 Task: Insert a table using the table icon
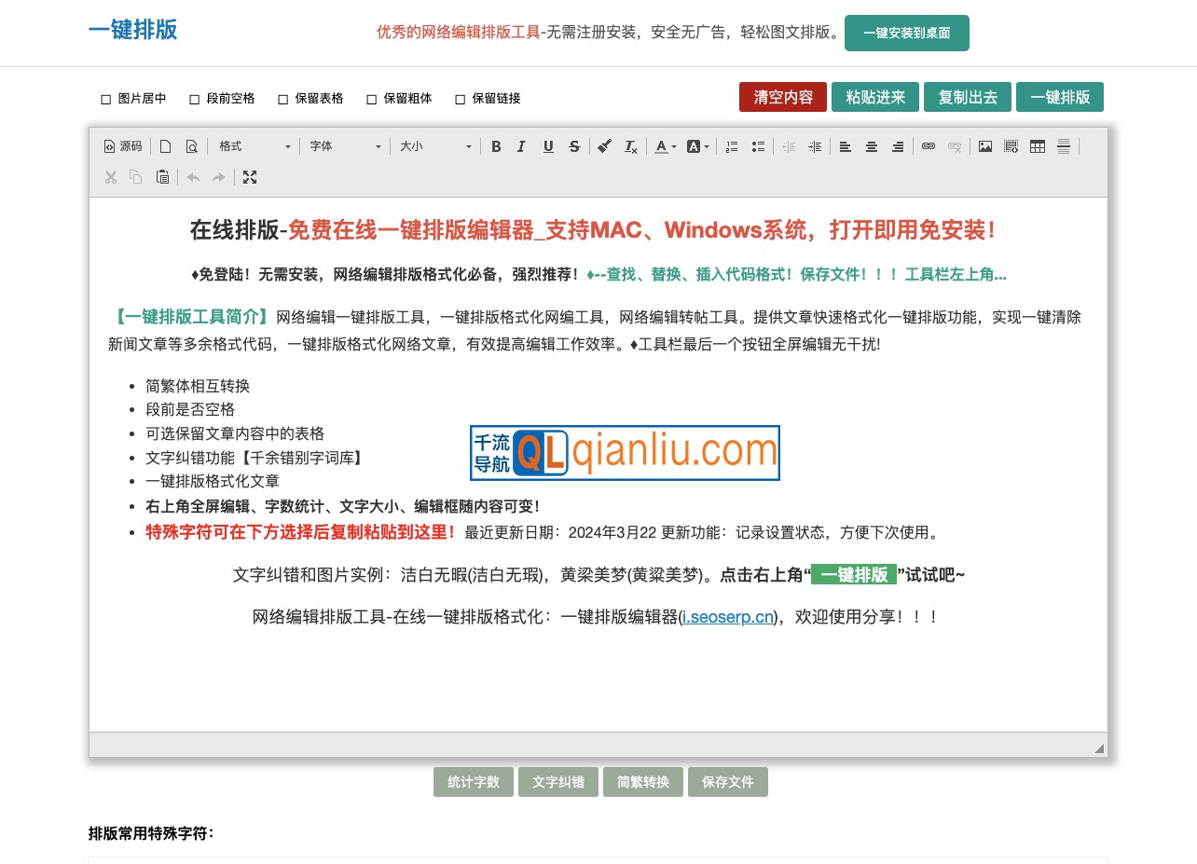[x=1037, y=146]
